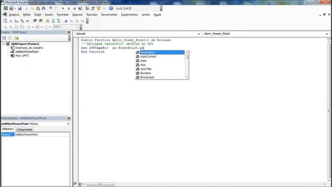The image size is (332, 187).
Task: Click the code window horizontal scrollbar thumb
Action: [100, 184]
